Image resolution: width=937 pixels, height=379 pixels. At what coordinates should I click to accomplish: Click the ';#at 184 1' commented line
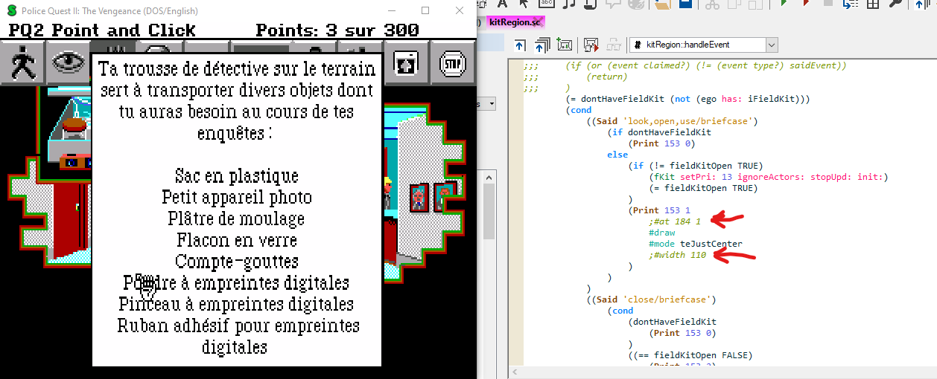click(675, 221)
